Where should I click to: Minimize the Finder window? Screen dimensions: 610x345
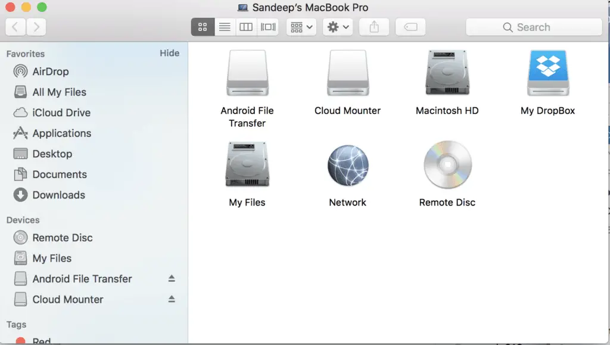click(x=26, y=7)
